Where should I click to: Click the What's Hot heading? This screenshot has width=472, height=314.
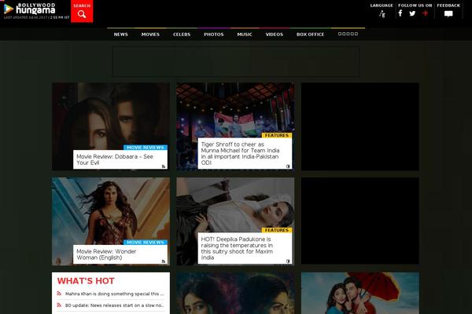pos(86,281)
